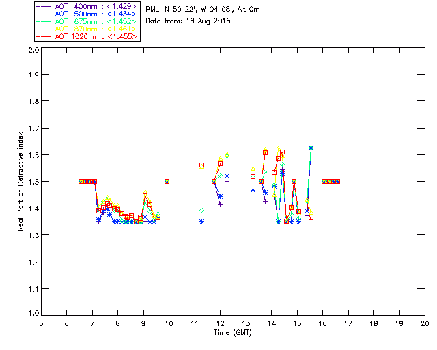
Task: Click the red dashed line sample in legend
Action: click(44, 36)
